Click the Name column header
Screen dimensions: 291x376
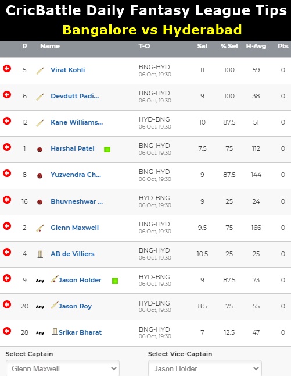point(50,46)
